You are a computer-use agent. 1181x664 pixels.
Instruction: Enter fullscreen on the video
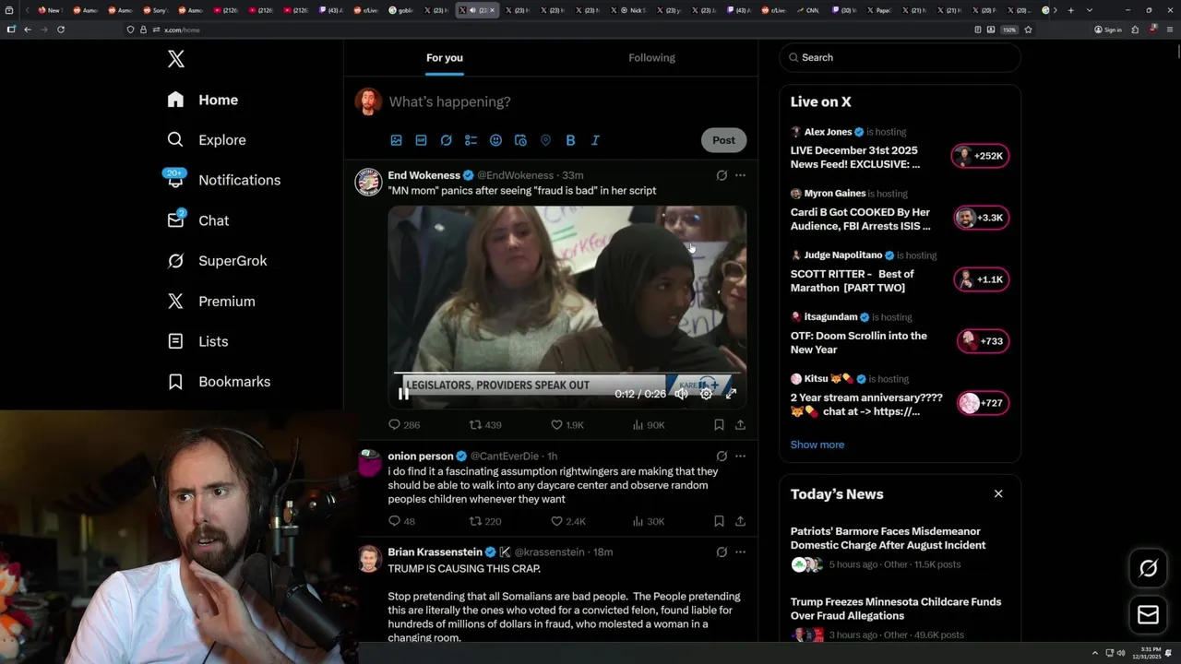point(731,394)
